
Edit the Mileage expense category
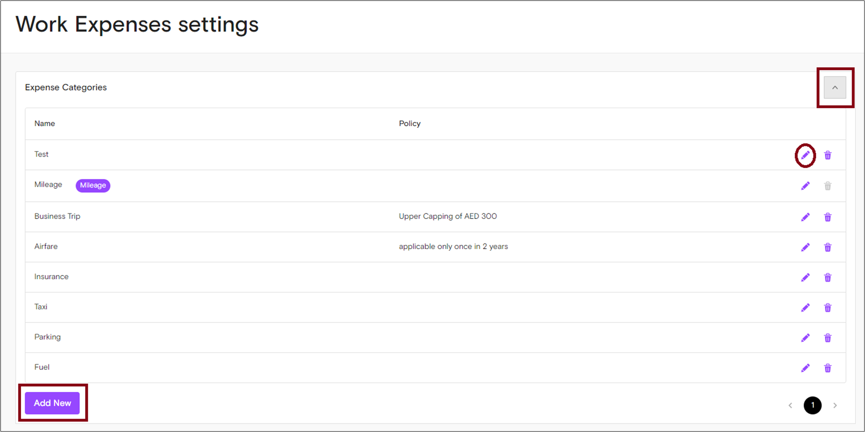point(805,186)
